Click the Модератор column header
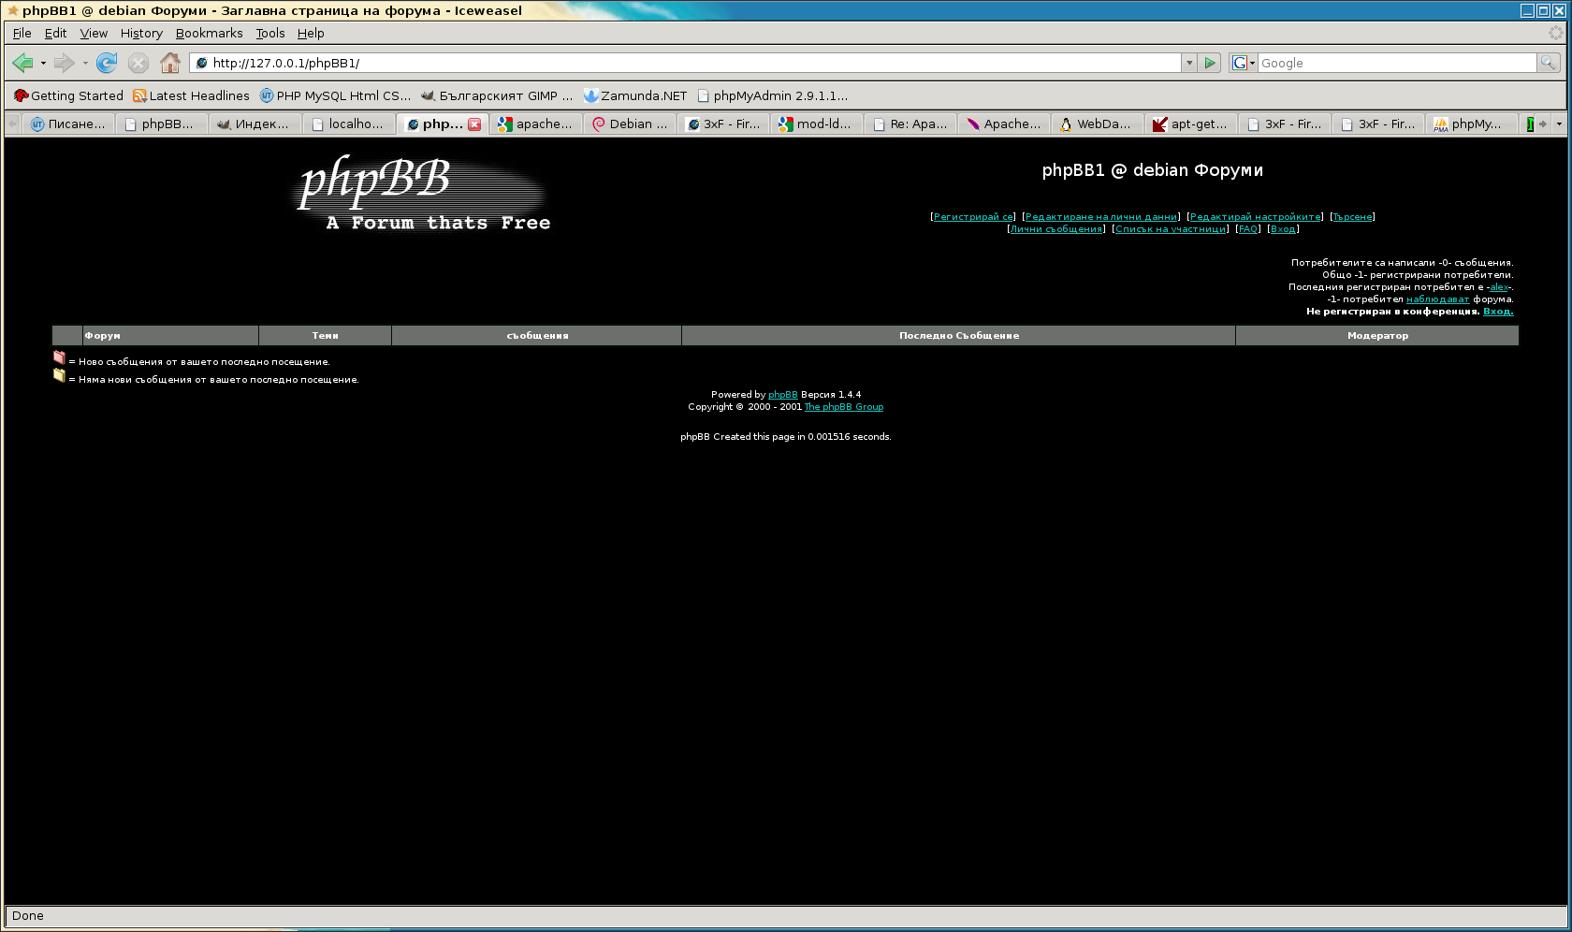The height and width of the screenshot is (932, 1572). [x=1377, y=336]
